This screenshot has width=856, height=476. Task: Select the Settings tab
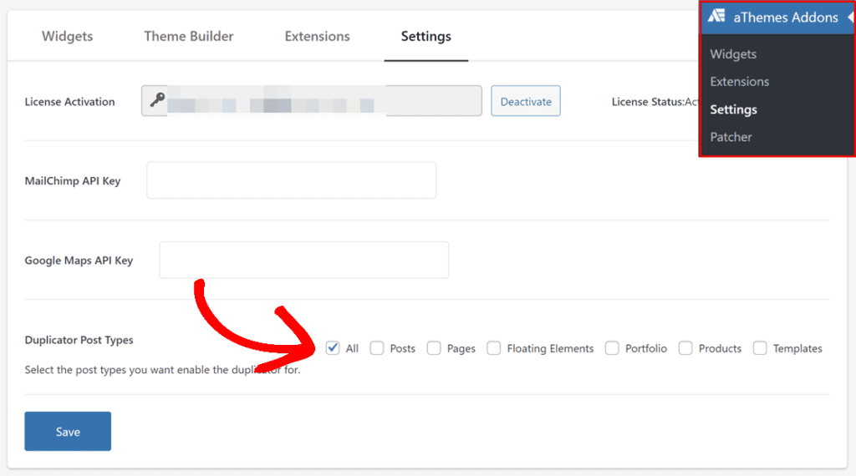click(x=425, y=37)
